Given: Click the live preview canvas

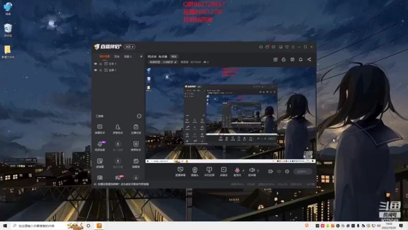Looking at the screenshot, I should [x=231, y=115].
